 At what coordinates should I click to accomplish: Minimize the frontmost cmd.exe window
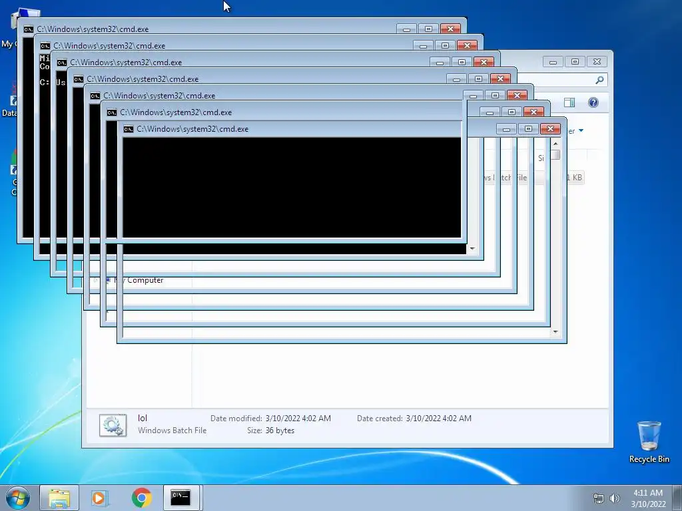click(x=506, y=128)
